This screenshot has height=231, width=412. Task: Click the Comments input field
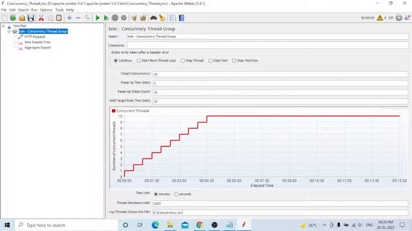coord(268,46)
